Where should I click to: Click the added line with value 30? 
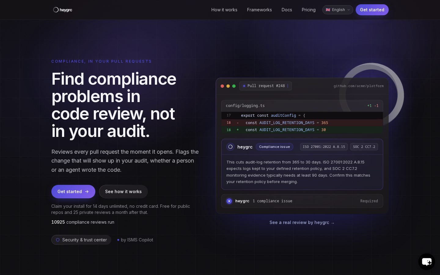point(302,130)
